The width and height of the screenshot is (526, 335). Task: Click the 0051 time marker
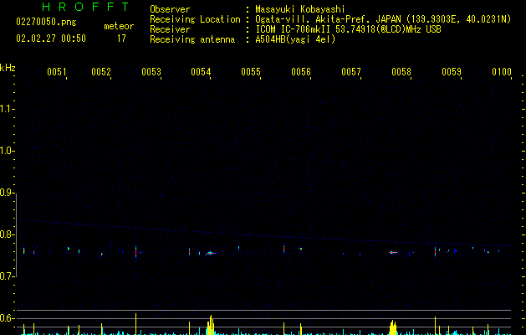click(57, 72)
